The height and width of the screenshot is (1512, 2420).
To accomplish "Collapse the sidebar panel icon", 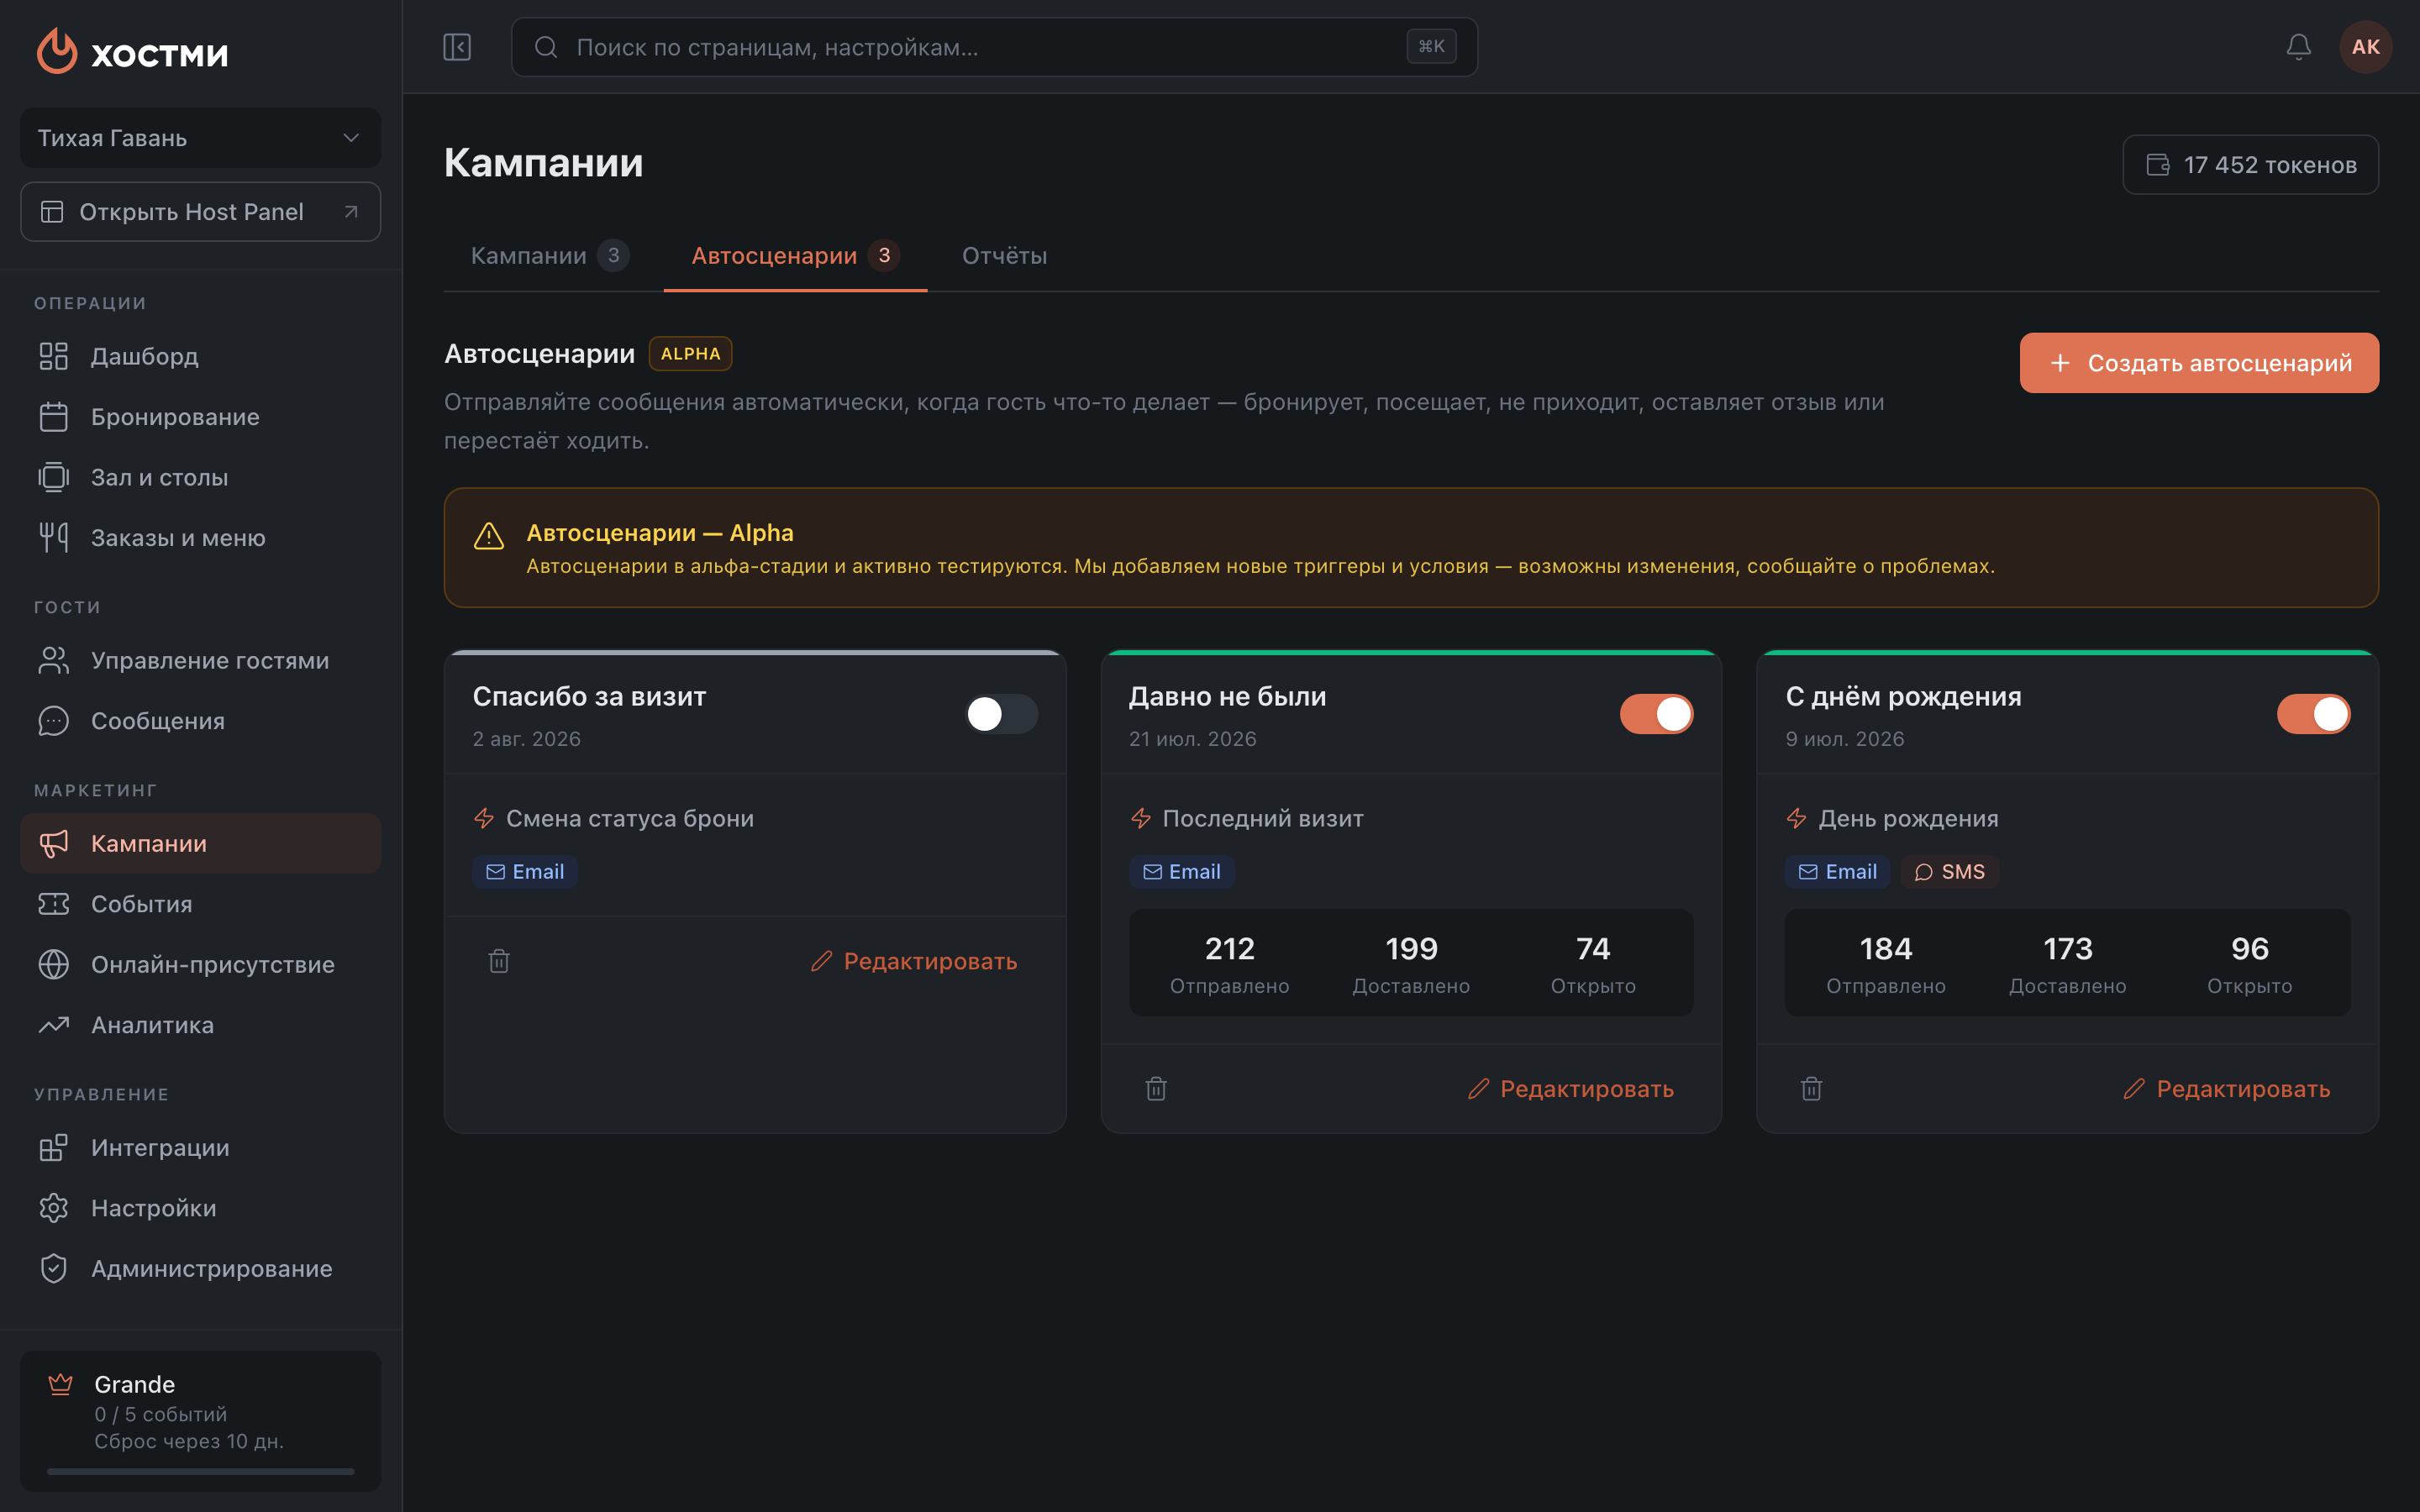I will click(x=457, y=47).
